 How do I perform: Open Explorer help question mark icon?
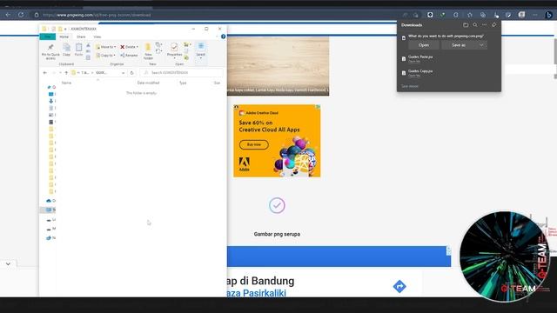tap(223, 37)
